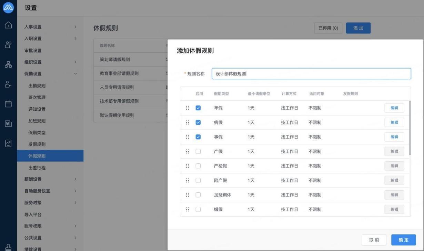Click 已停用 (0) button
The image size is (424, 251).
[x=328, y=28]
